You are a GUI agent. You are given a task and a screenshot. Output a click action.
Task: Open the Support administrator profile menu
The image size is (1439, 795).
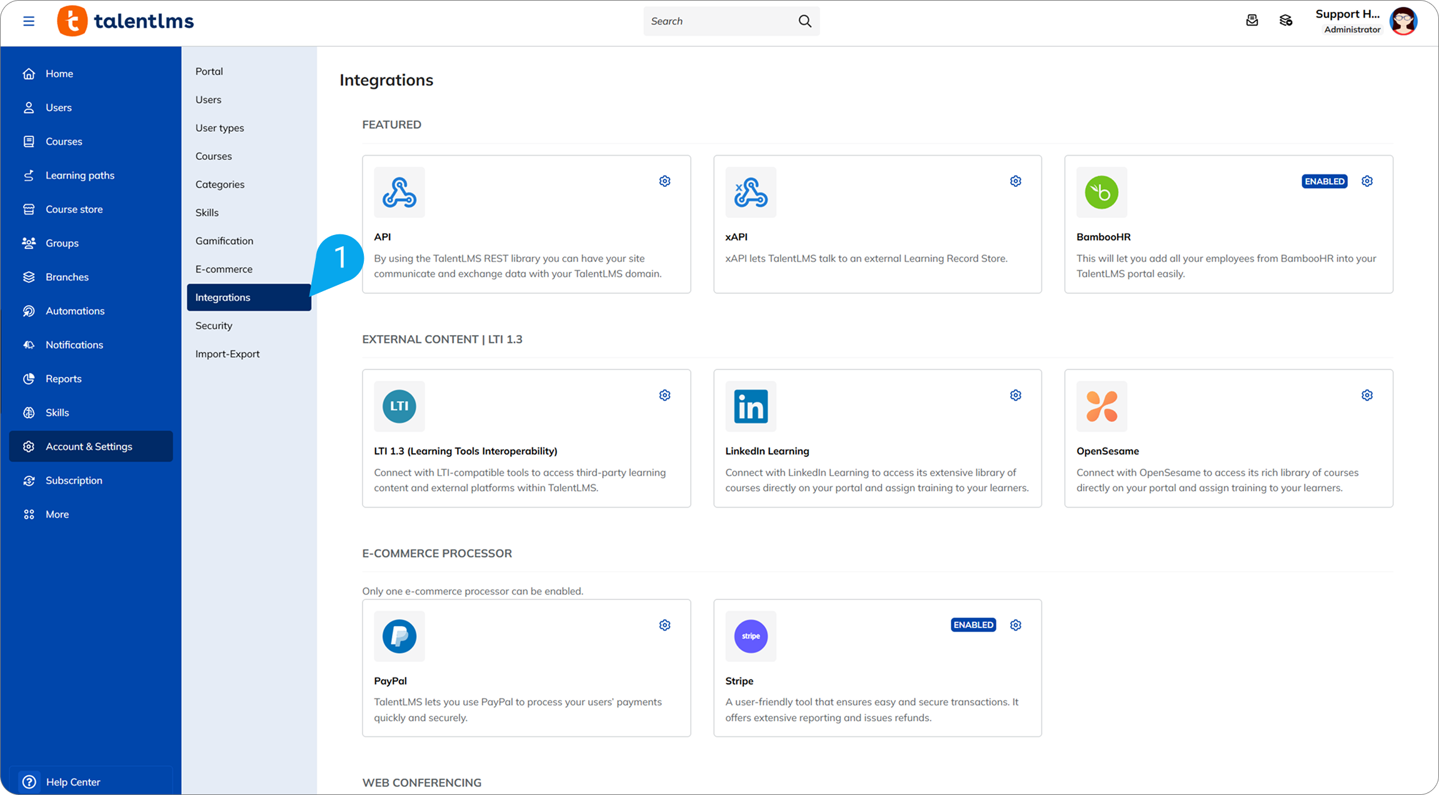(x=1403, y=21)
